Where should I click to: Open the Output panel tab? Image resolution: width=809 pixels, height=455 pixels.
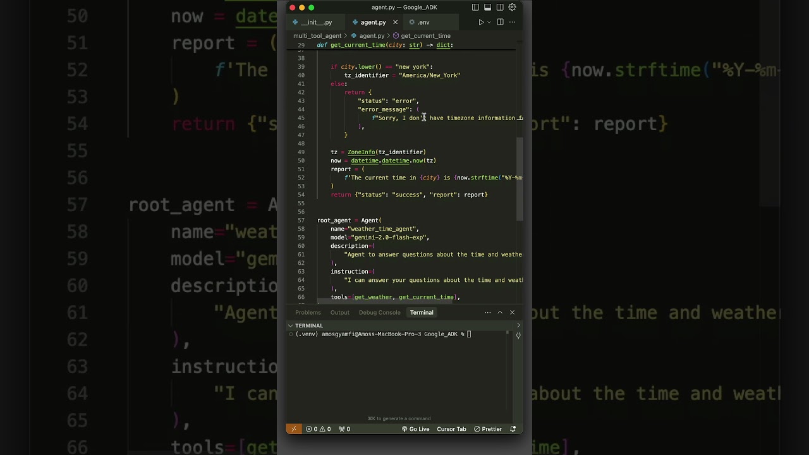(339, 312)
